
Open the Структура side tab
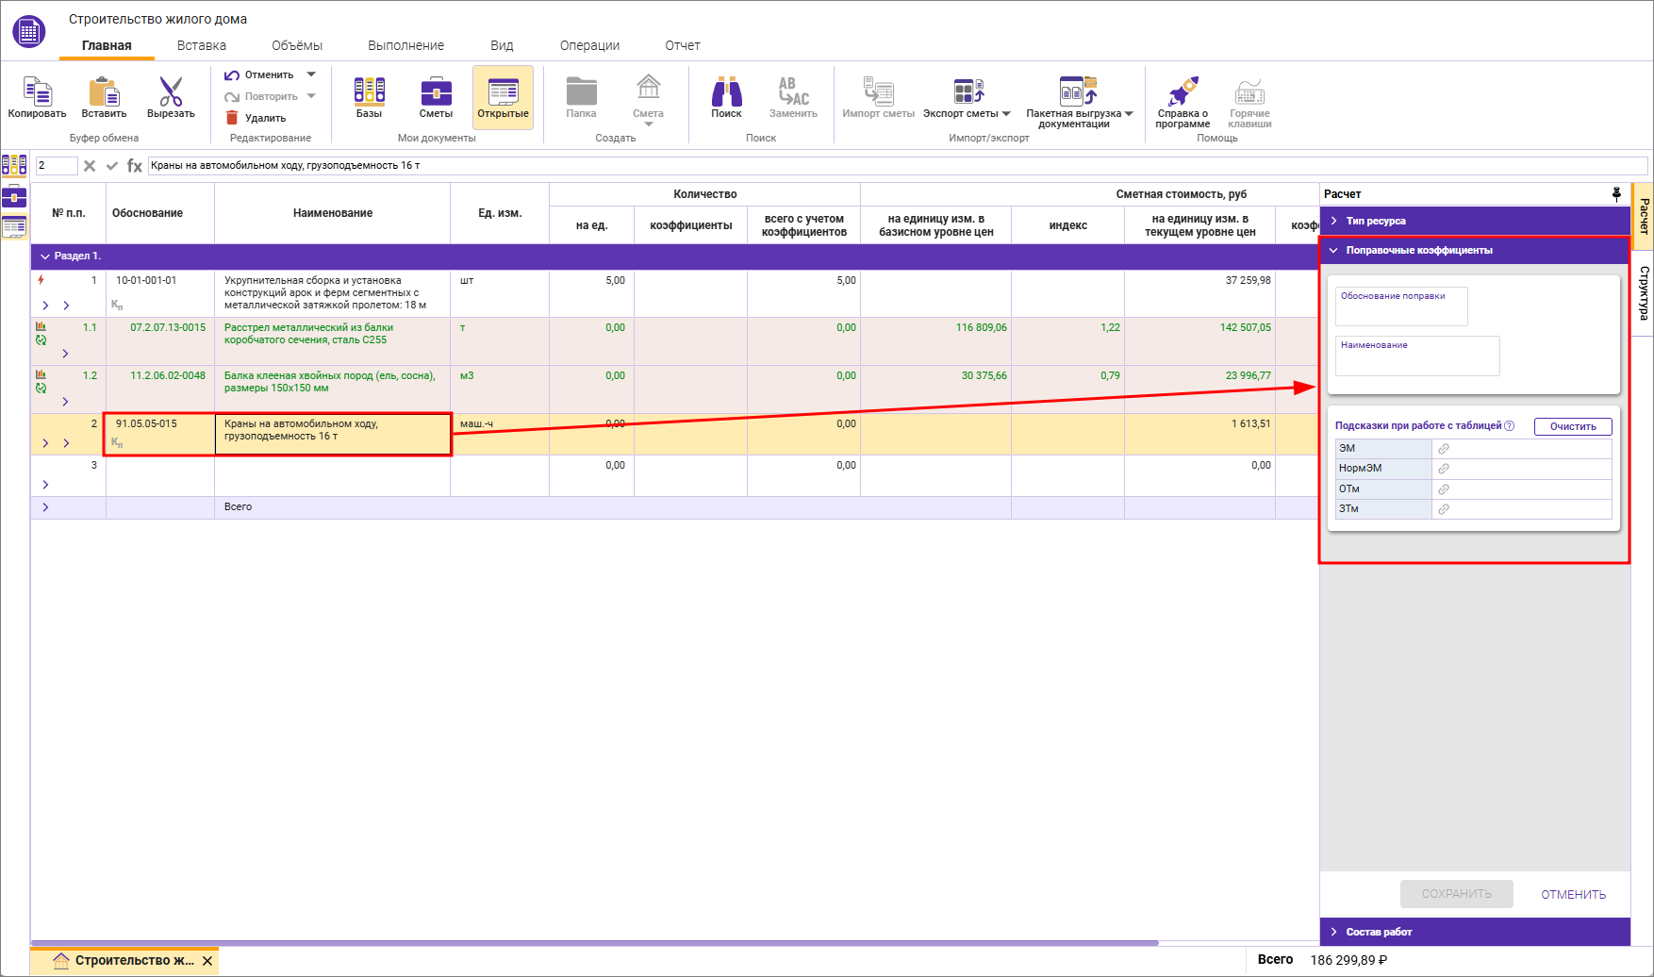pyautogui.click(x=1644, y=292)
